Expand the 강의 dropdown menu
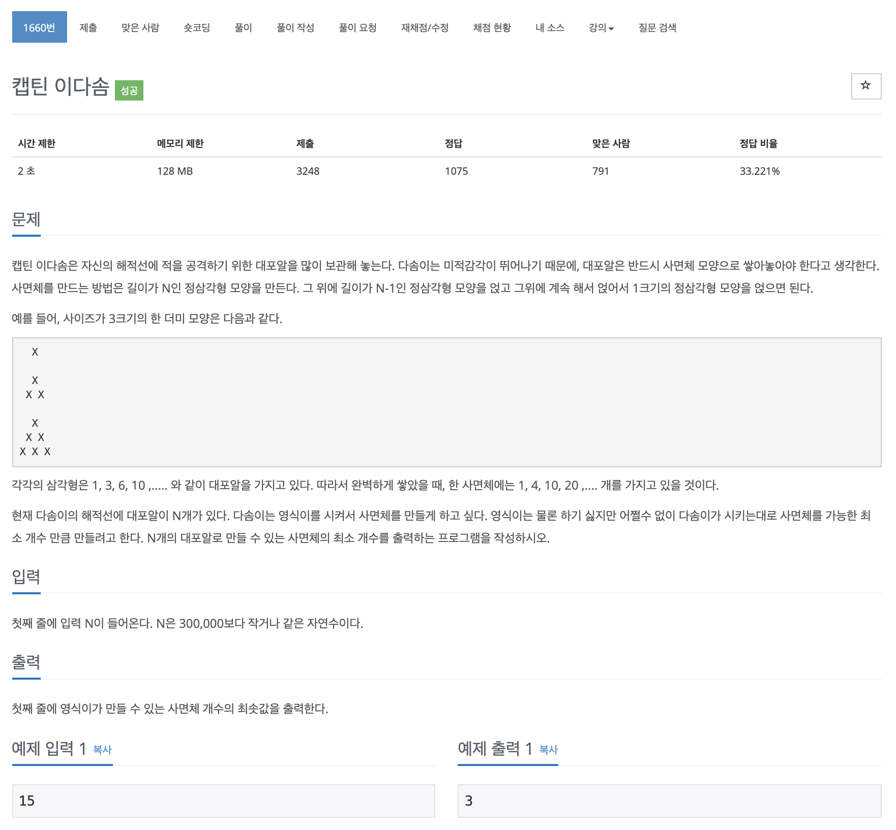 tap(602, 27)
